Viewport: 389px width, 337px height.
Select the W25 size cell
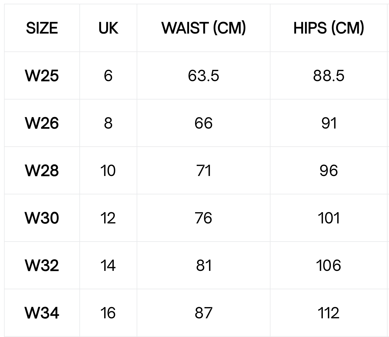[42, 76]
